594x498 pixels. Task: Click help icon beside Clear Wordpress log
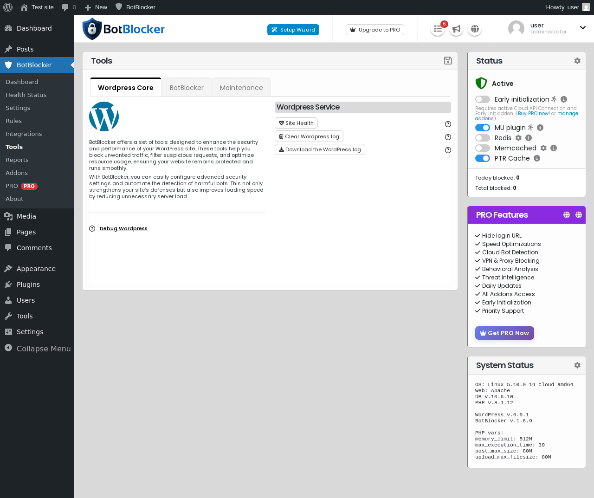point(448,137)
